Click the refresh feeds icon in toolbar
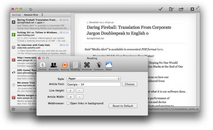 [31, 9]
